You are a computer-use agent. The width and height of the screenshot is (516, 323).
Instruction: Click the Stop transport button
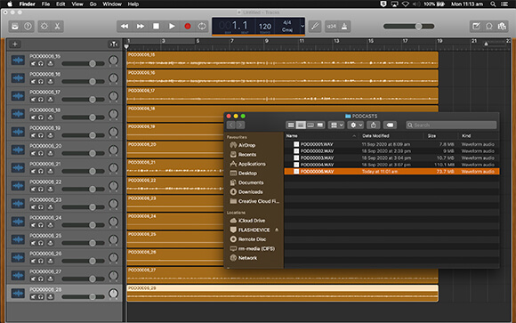[156, 27]
